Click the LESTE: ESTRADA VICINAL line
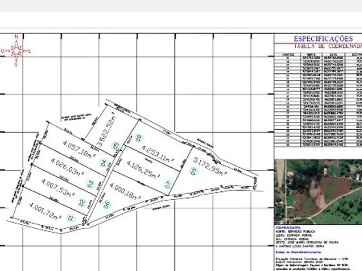 tap(294, 235)
